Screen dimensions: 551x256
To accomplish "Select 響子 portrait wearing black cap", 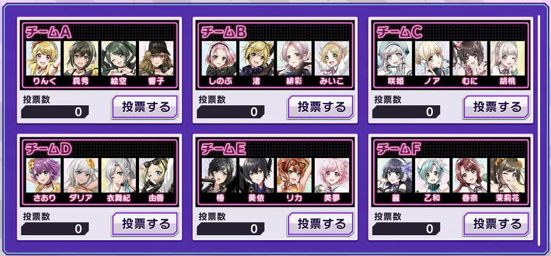I will click(x=156, y=58).
